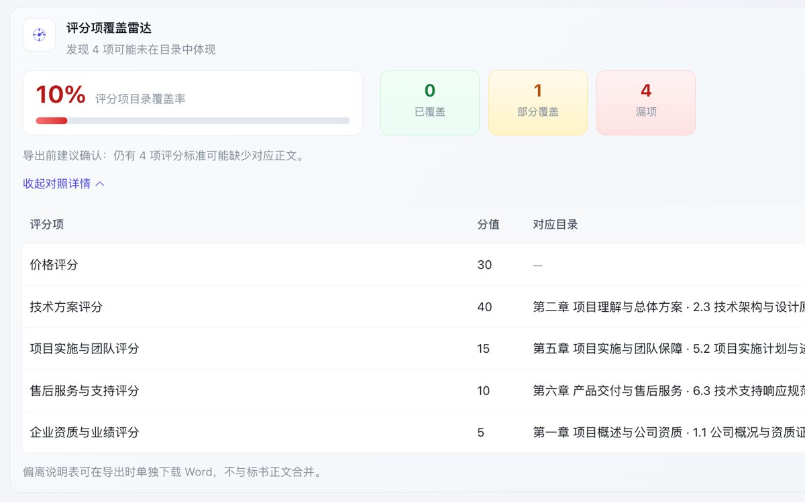
Task: Select the 漏项 count card
Action: tap(646, 103)
